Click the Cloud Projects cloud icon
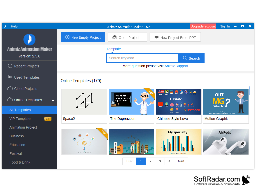 coord(10,88)
